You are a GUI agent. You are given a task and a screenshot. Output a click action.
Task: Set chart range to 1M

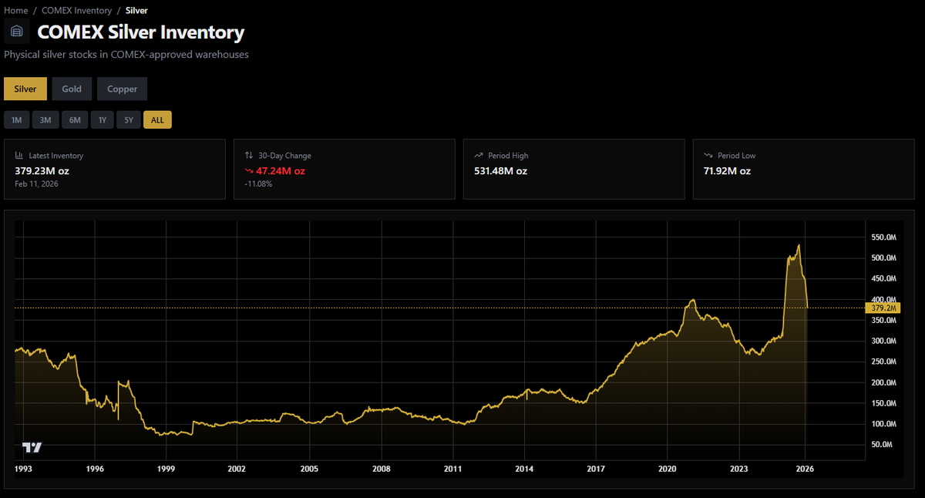point(16,119)
